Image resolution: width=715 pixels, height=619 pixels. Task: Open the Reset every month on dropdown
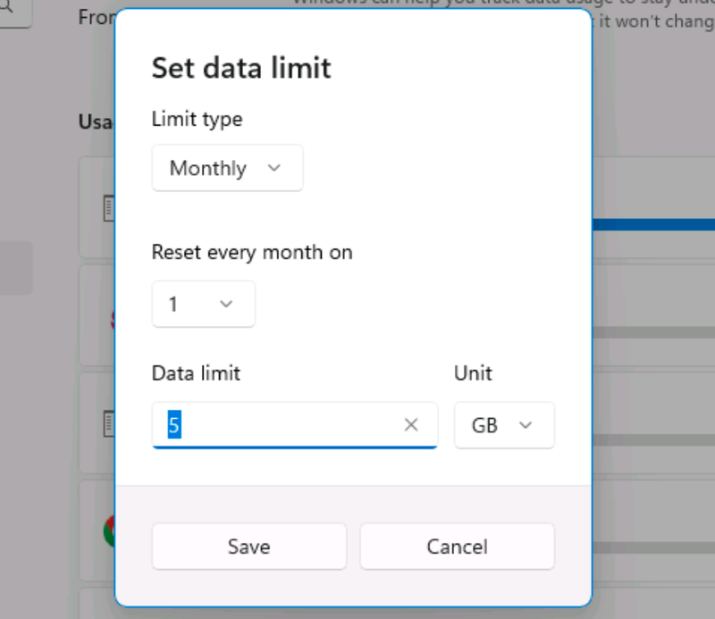coord(203,305)
